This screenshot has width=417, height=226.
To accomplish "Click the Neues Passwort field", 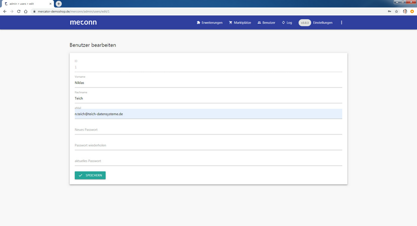I will [208, 130].
